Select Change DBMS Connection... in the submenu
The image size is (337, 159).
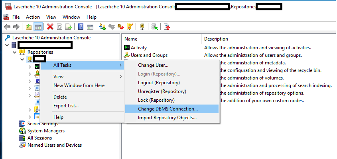pyautogui.click(x=172, y=109)
